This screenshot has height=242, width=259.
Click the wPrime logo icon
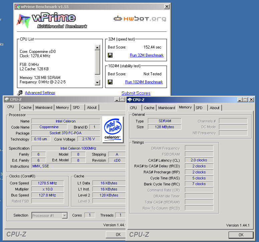coord(23,21)
